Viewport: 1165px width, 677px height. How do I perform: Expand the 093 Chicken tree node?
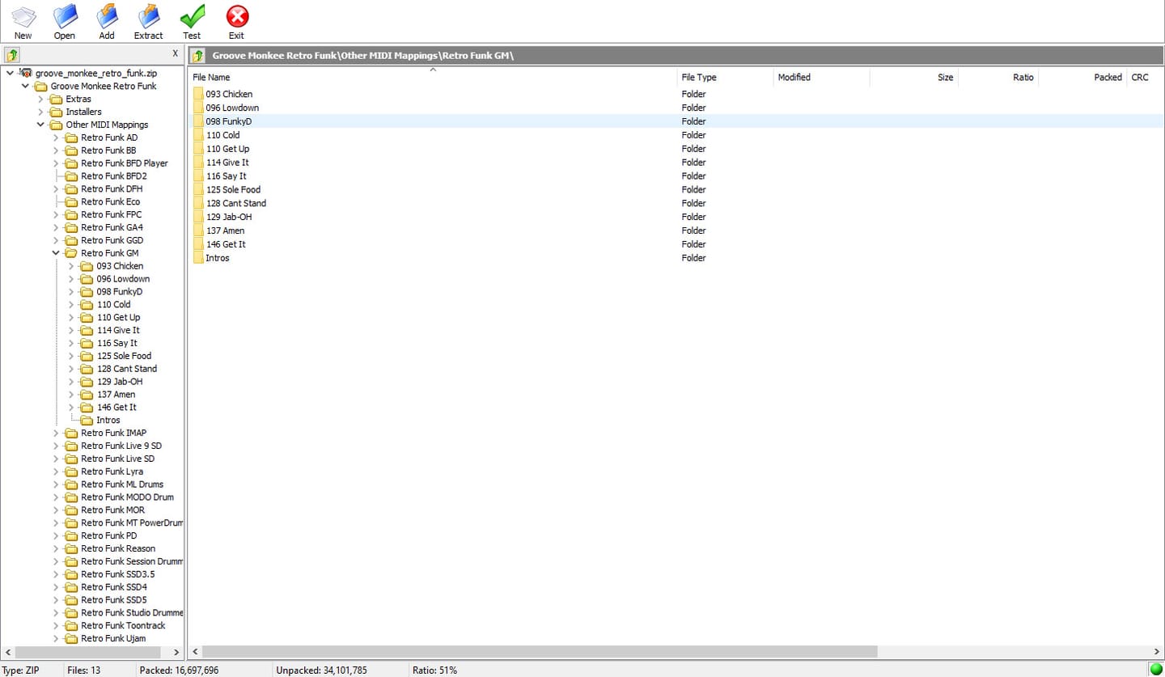[x=71, y=266]
